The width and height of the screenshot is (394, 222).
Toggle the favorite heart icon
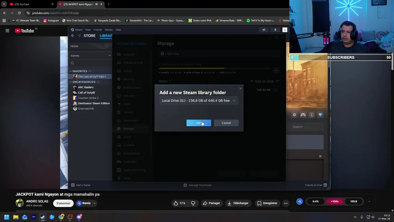320,115
